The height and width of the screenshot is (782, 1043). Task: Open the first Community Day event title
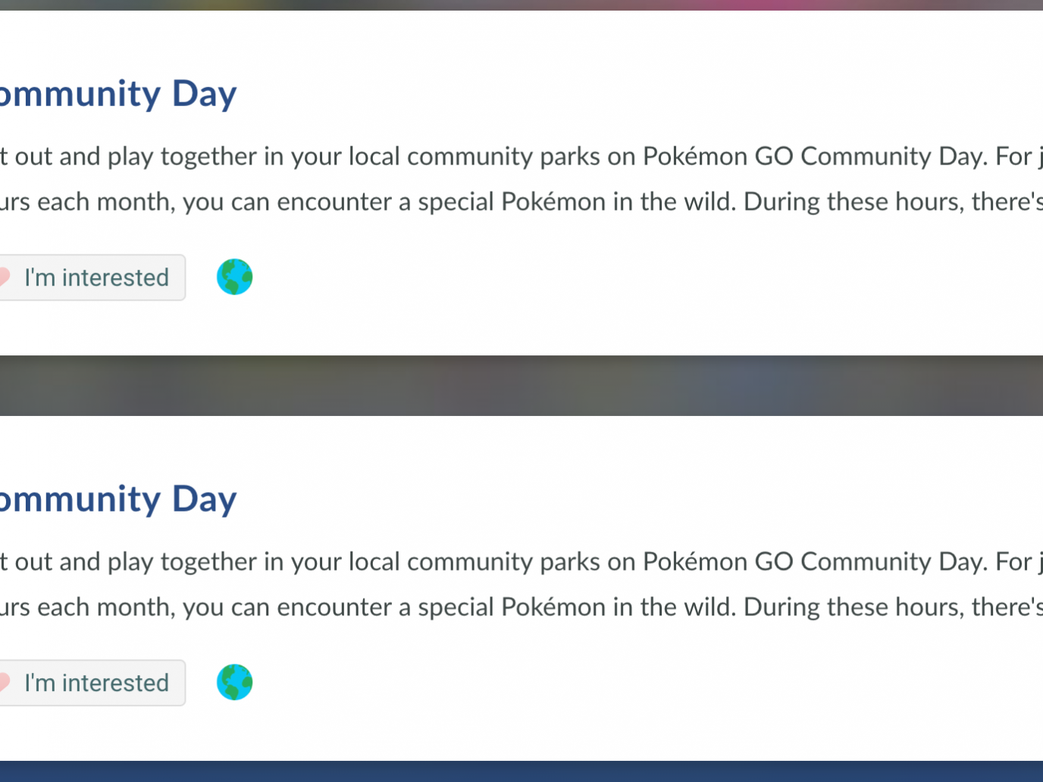pos(117,94)
